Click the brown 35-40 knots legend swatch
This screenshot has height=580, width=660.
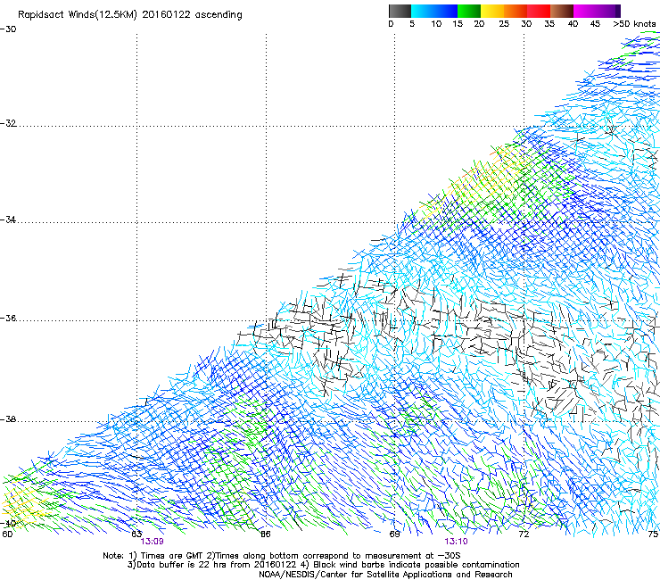(562, 11)
